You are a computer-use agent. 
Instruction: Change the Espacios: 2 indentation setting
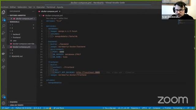(135, 108)
